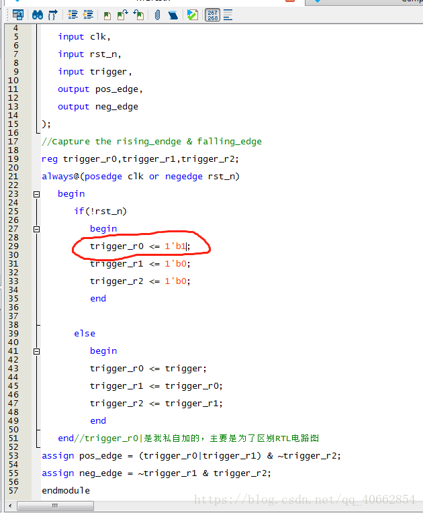Screen dimensions: 423x513
Task: Click the "trigger_r2 <= 1'b0;" assignment
Action: [140, 281]
